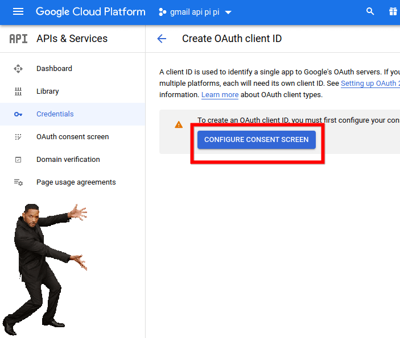The height and width of the screenshot is (338, 400).
Task: Click the OAuth consent screen icon
Action: click(18, 137)
